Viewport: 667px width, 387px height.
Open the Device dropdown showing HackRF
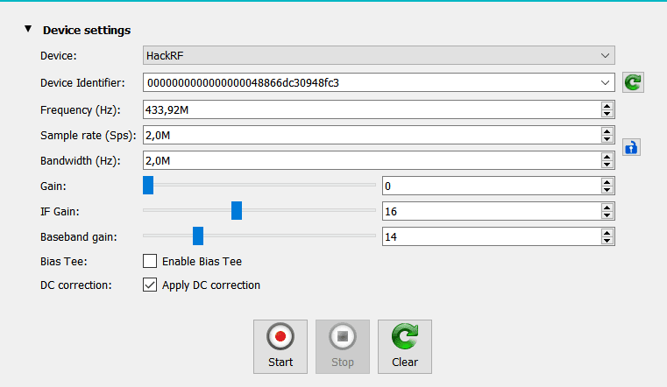coord(379,56)
